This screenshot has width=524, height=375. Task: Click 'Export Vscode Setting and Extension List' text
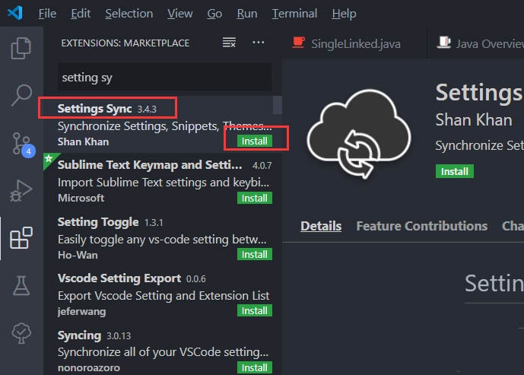tap(164, 295)
